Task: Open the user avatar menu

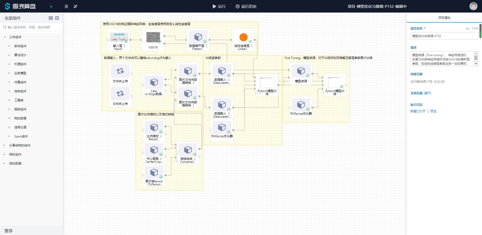Action: (473, 6)
